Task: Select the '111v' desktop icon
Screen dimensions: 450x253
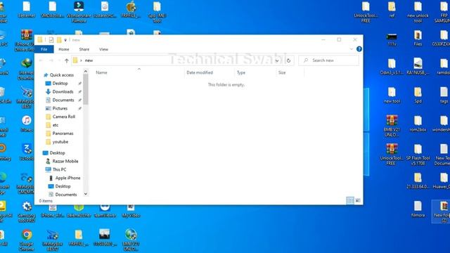Action: (x=392, y=39)
